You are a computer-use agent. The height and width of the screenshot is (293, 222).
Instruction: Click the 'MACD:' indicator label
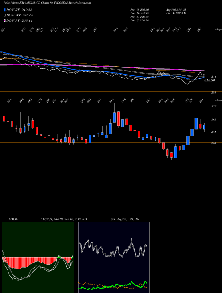point(13,219)
